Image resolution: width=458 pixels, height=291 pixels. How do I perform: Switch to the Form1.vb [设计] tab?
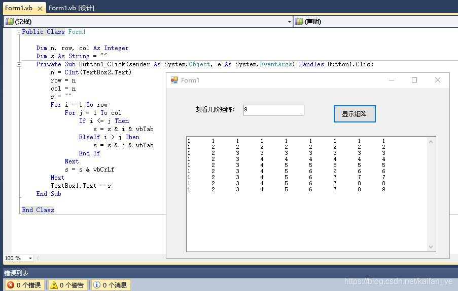point(72,8)
